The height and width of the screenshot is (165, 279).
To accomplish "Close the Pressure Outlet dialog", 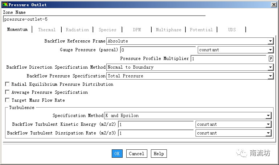I will click(273, 5).
